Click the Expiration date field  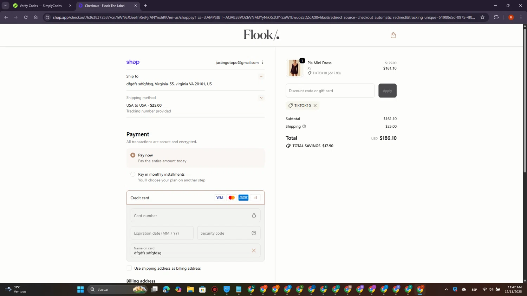[162, 233]
